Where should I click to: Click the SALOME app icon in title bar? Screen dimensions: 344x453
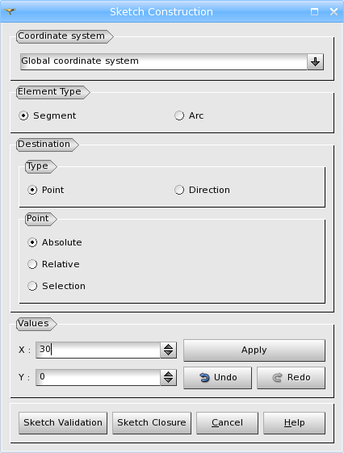(x=10, y=11)
